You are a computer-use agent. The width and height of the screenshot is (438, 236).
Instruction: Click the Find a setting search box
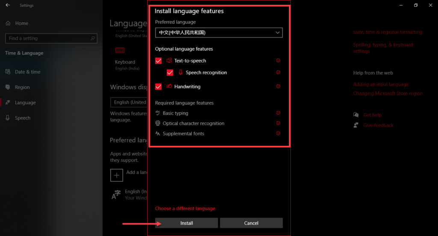[x=51, y=38]
